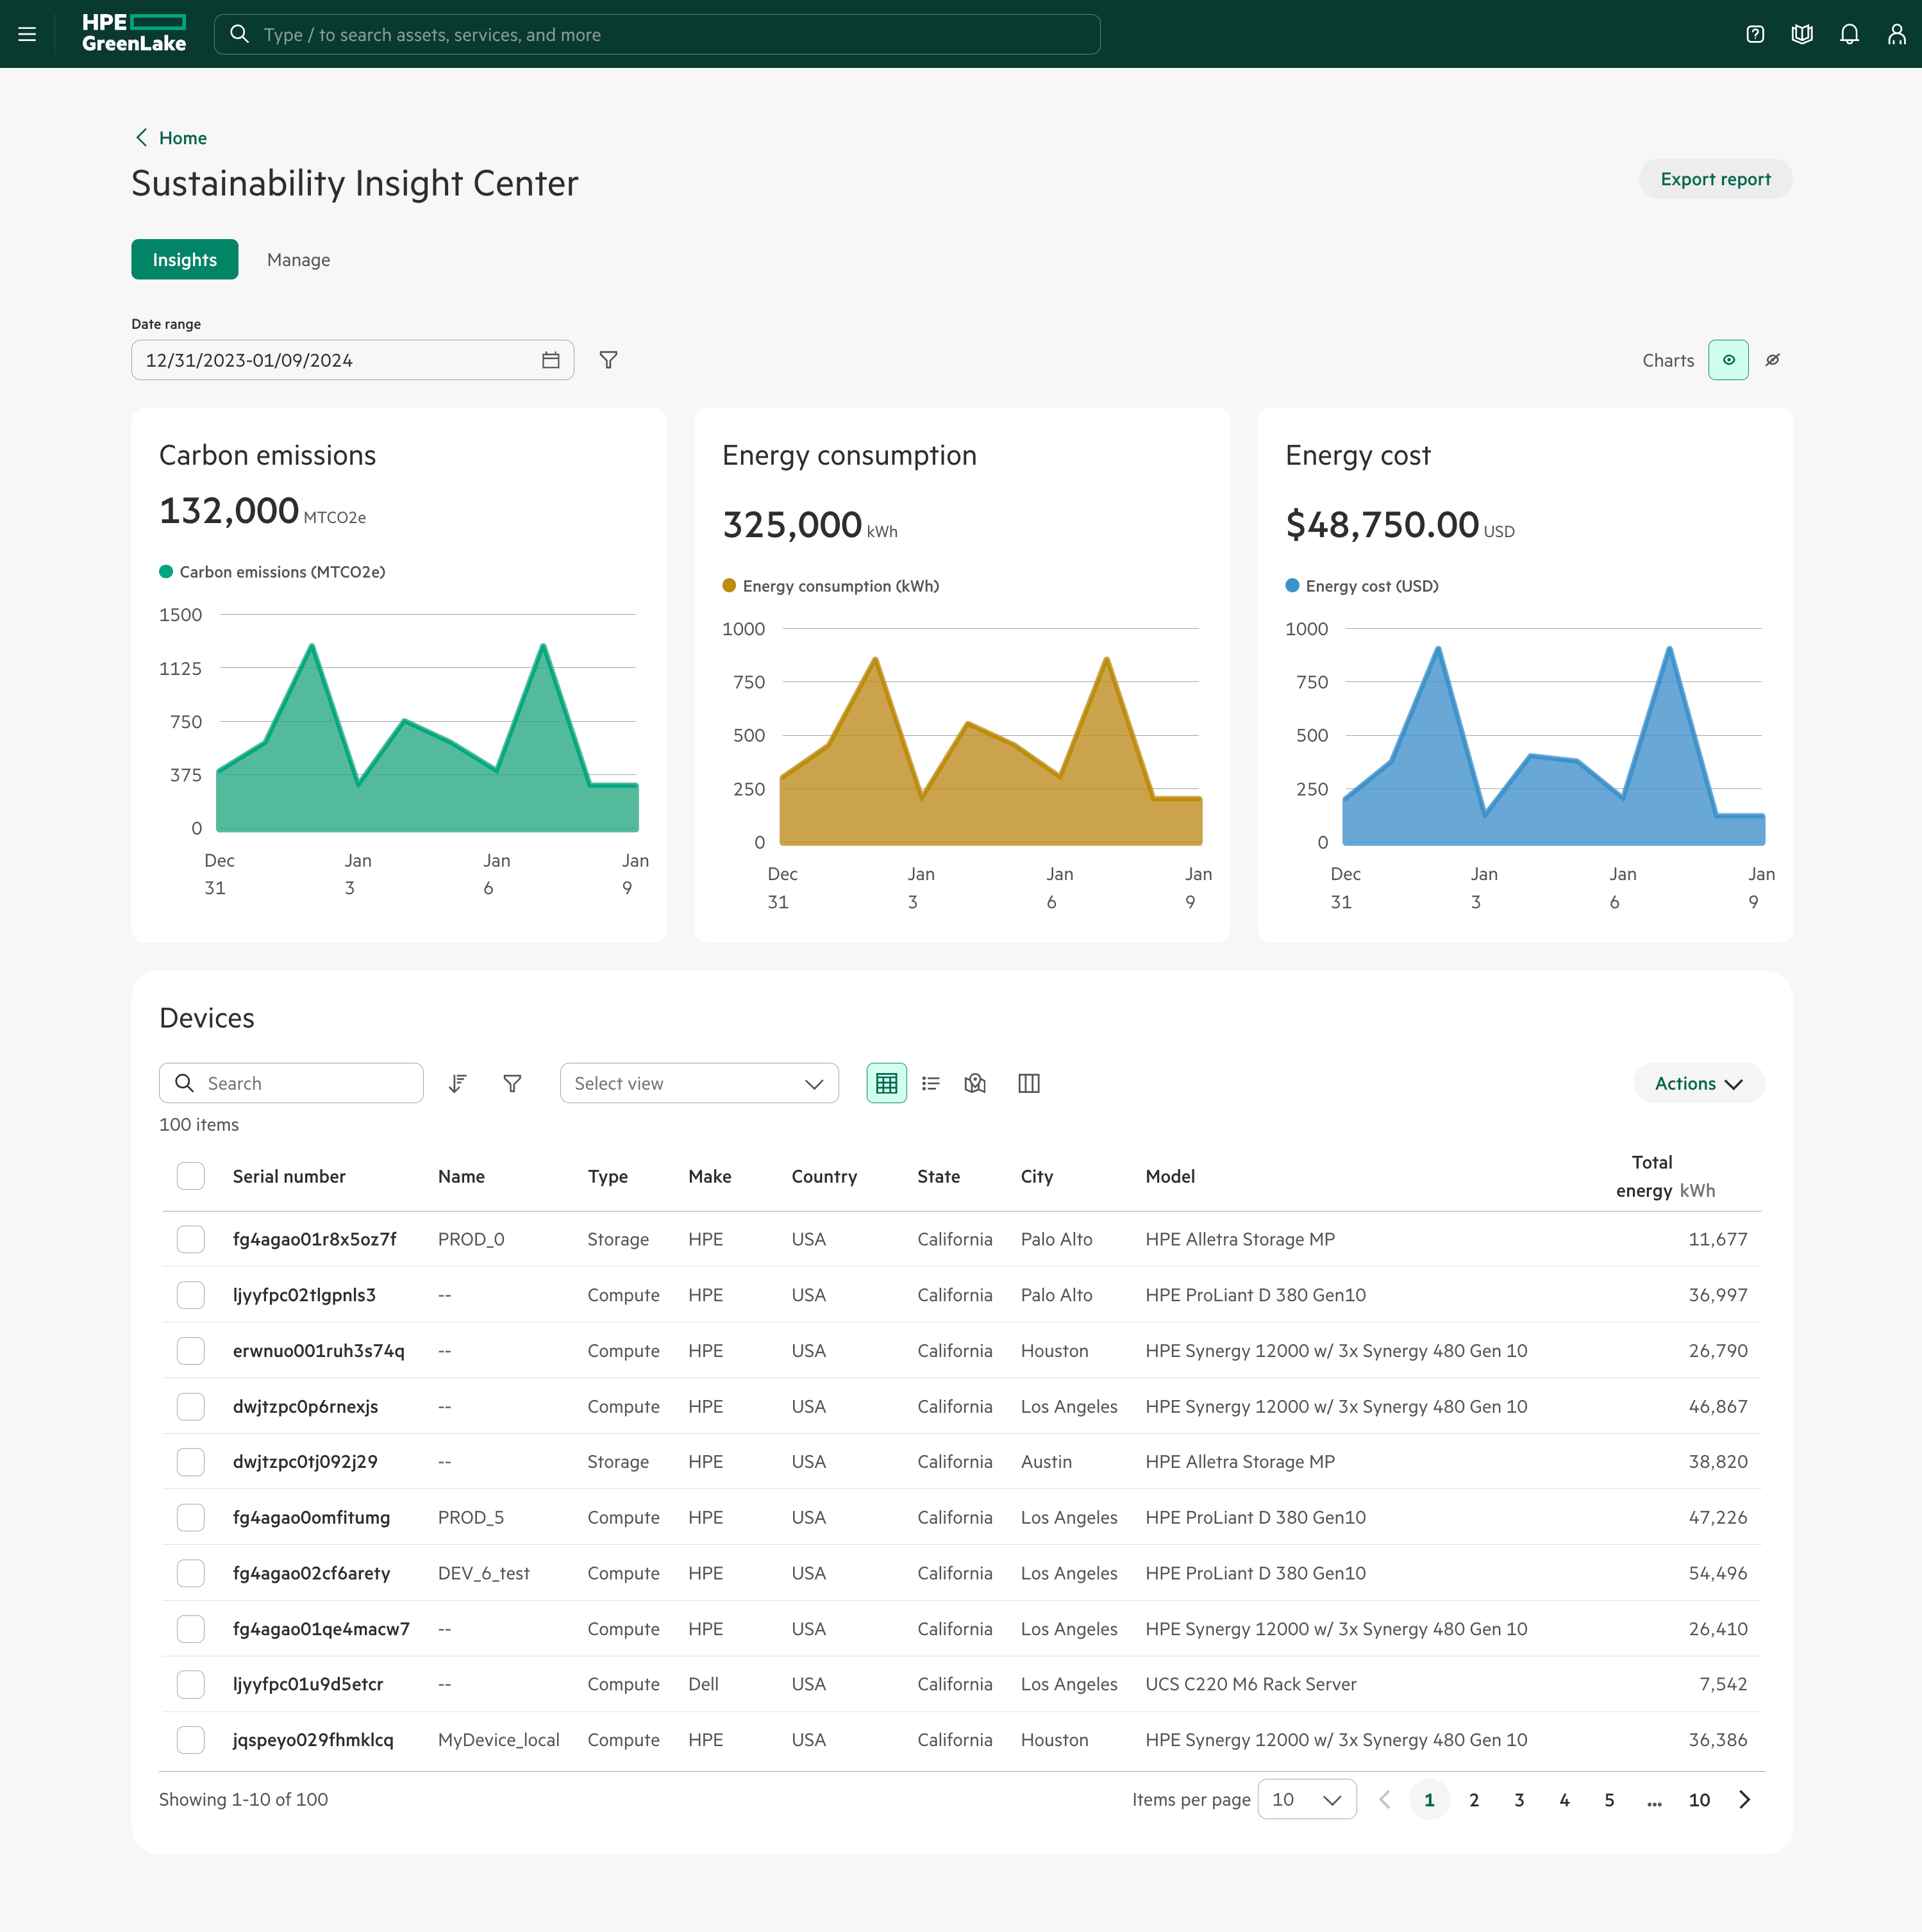
Task: Open the help question mark icon
Action: click(x=1755, y=34)
